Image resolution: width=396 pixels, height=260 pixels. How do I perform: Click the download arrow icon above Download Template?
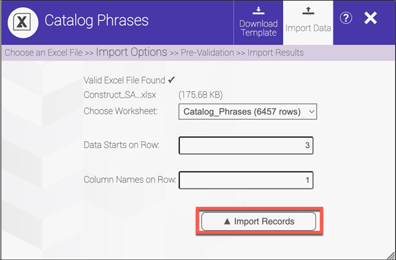258,11
